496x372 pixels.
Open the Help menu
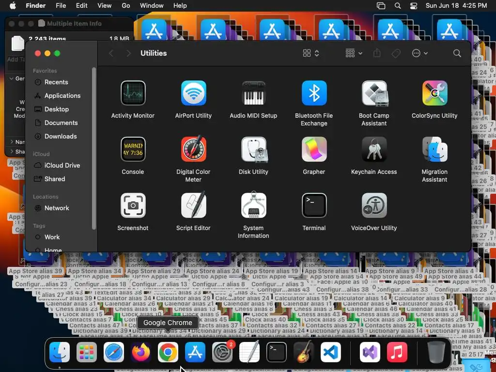180,5
